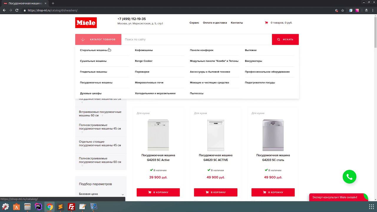The width and height of the screenshot is (377, 212).
Task: Open the shopping cart icon
Action: [x=267, y=23]
